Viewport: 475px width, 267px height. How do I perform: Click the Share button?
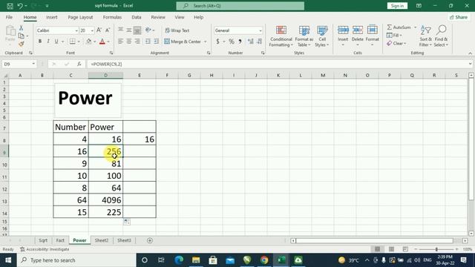click(x=459, y=17)
